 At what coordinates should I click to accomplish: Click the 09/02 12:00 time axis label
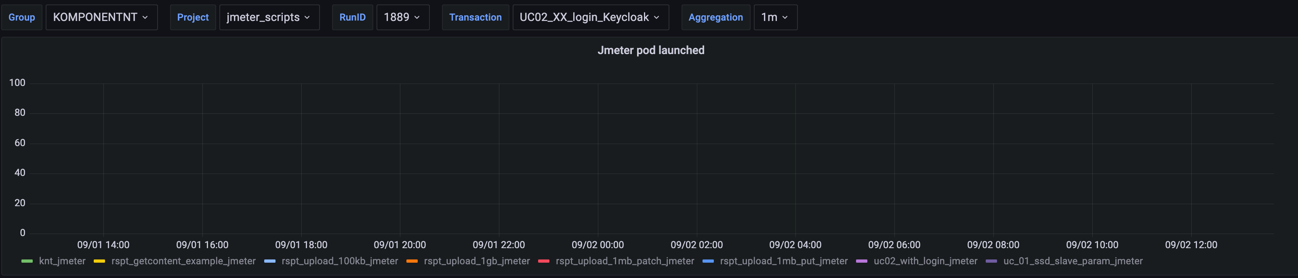click(x=1191, y=245)
